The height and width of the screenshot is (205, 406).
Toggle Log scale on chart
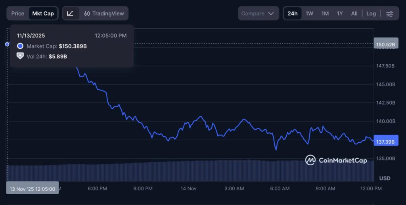click(371, 13)
